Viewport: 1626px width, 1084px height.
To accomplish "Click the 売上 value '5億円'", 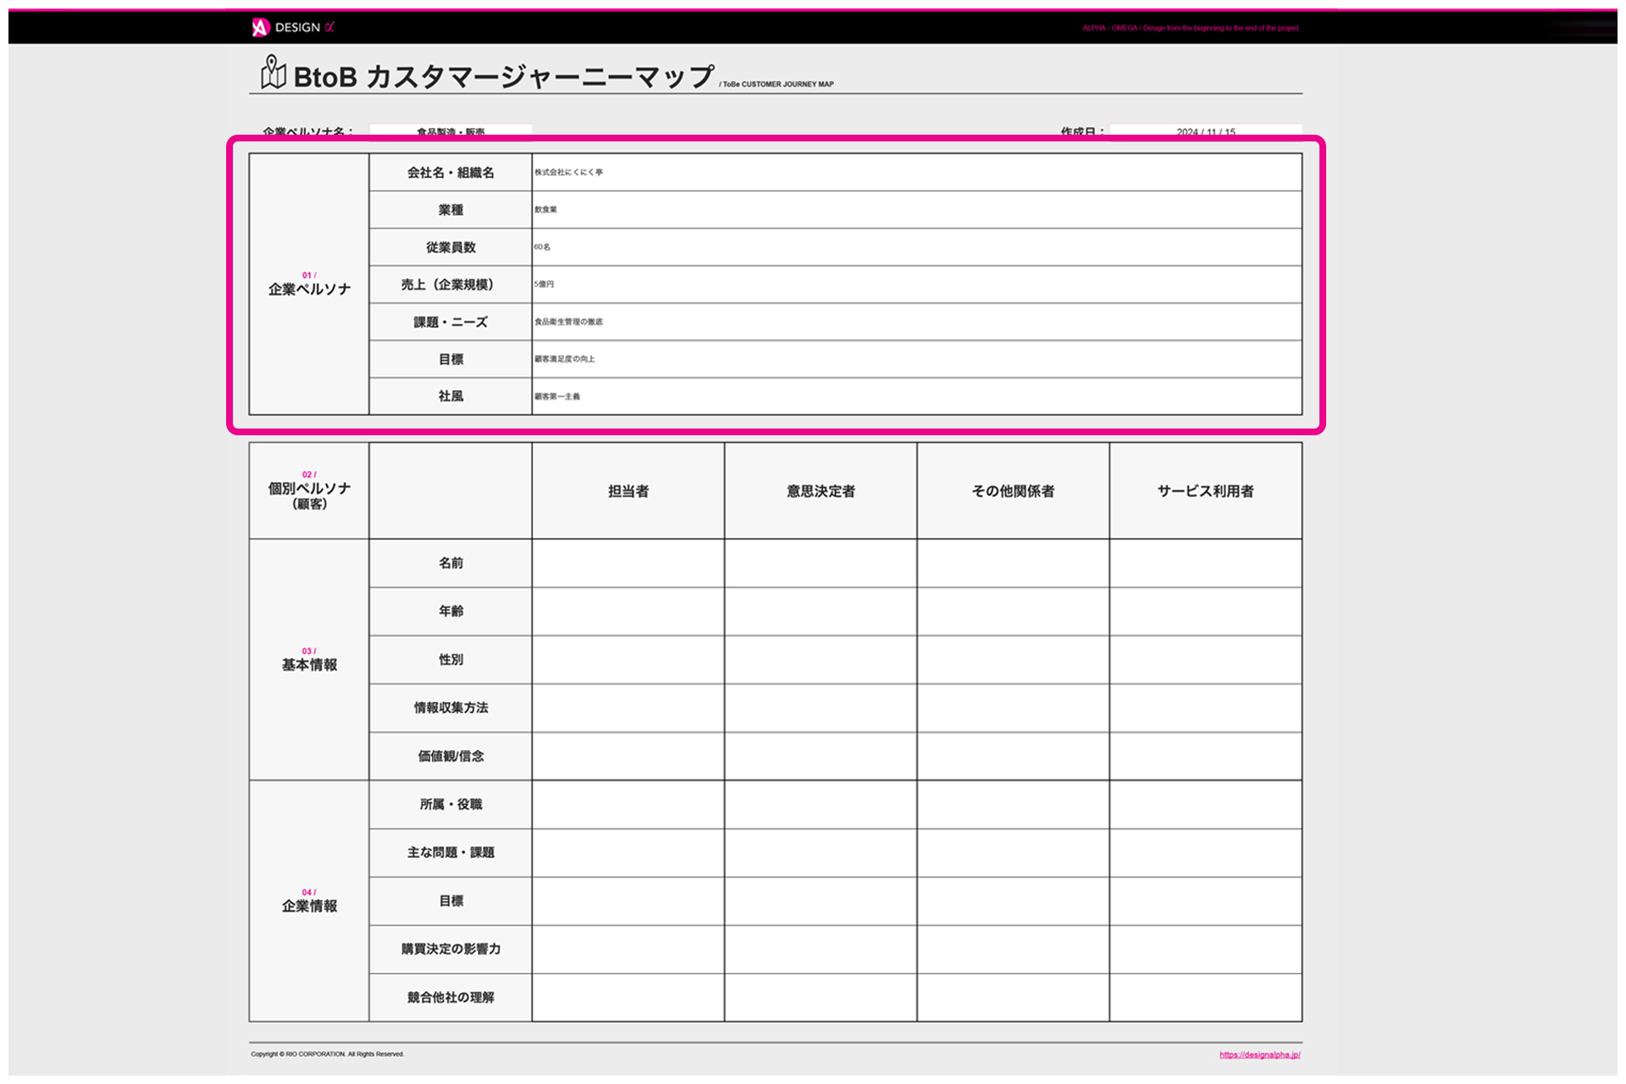I will click(544, 285).
